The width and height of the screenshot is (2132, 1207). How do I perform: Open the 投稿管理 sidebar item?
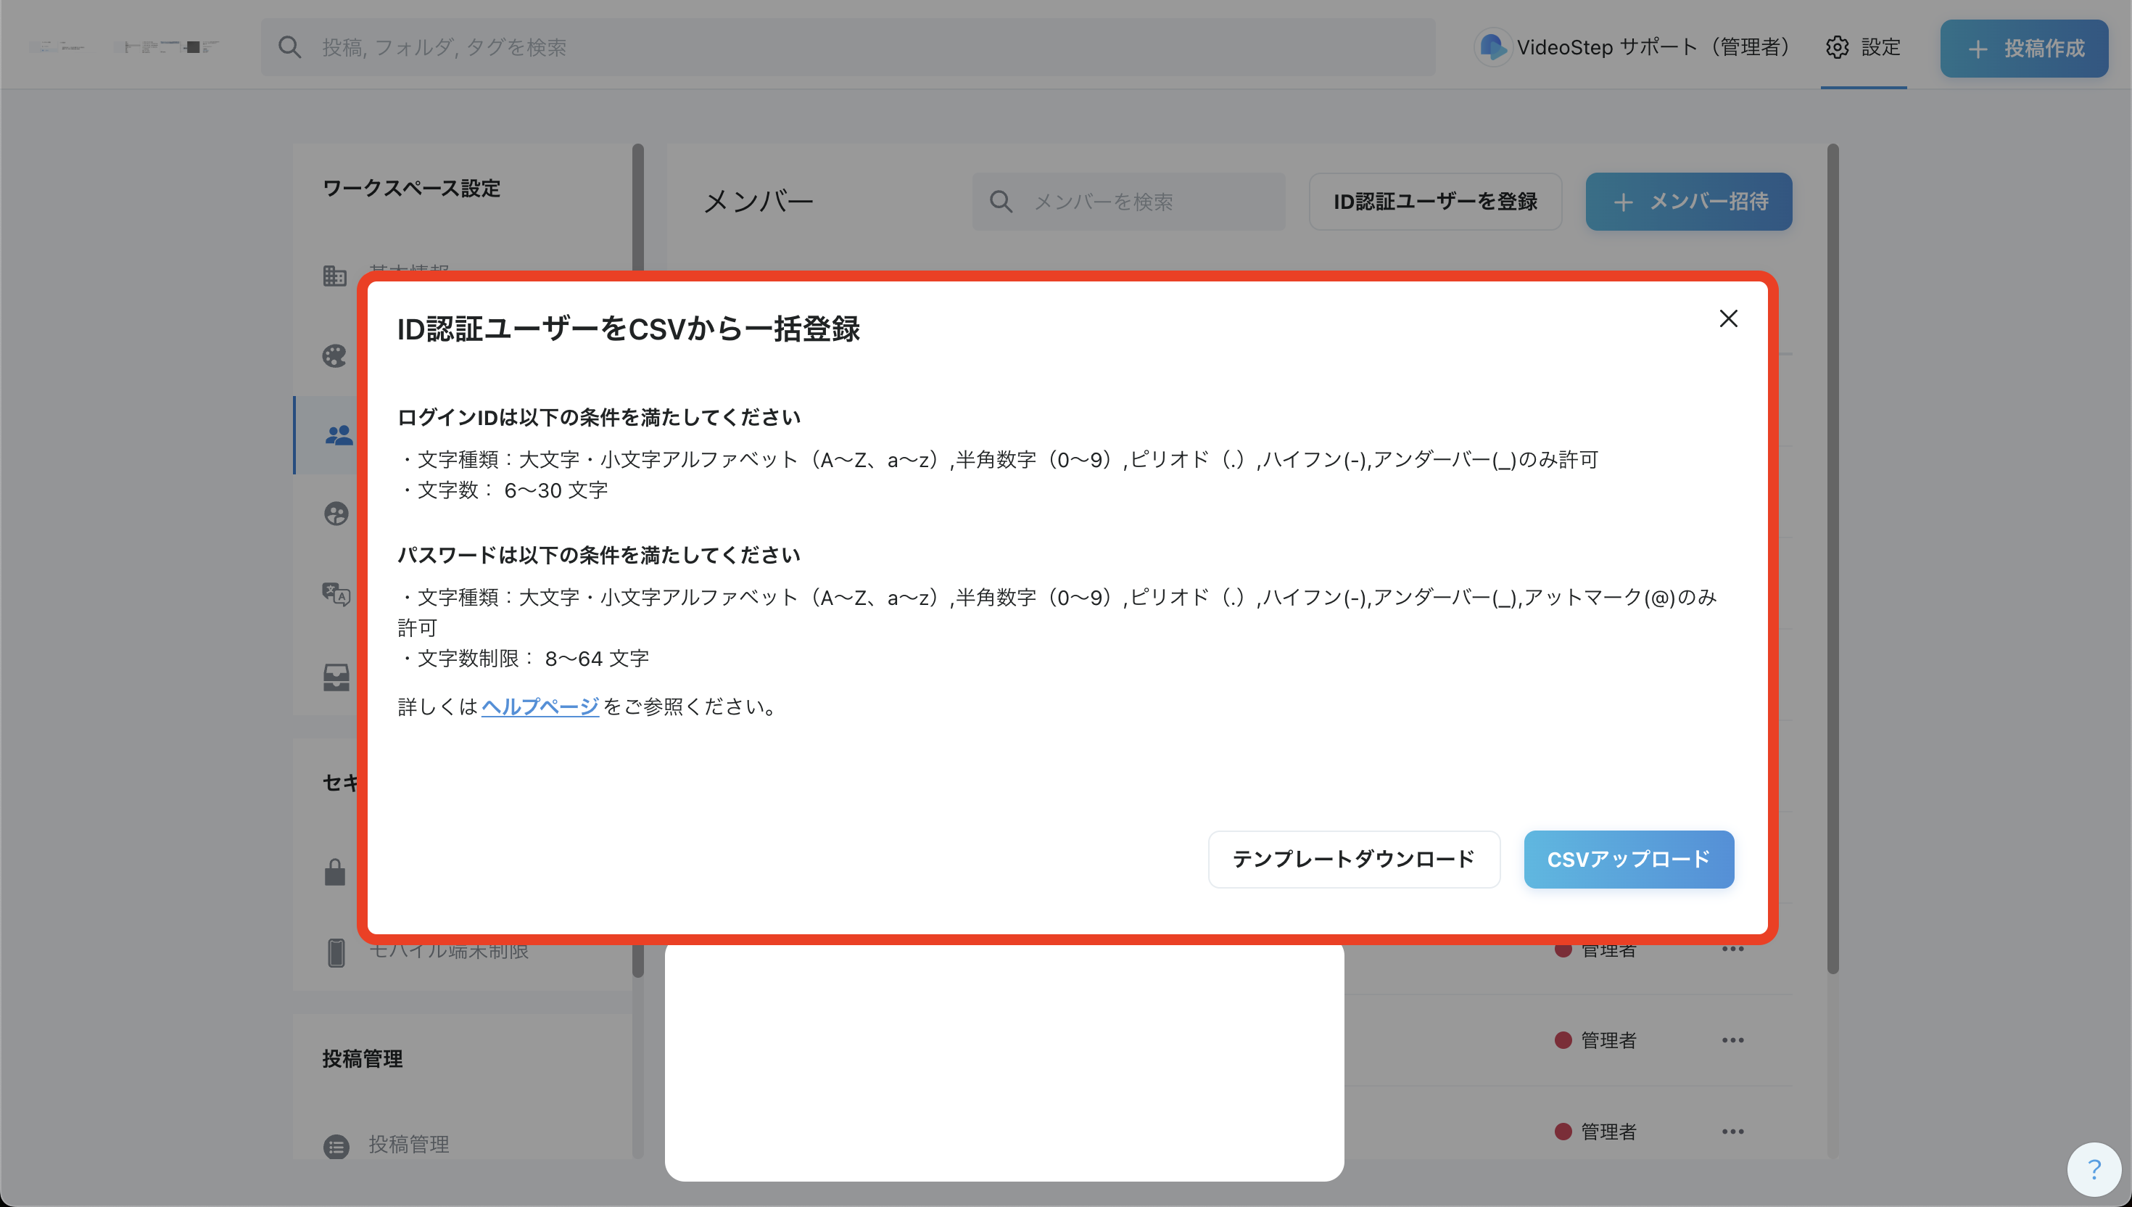point(408,1145)
